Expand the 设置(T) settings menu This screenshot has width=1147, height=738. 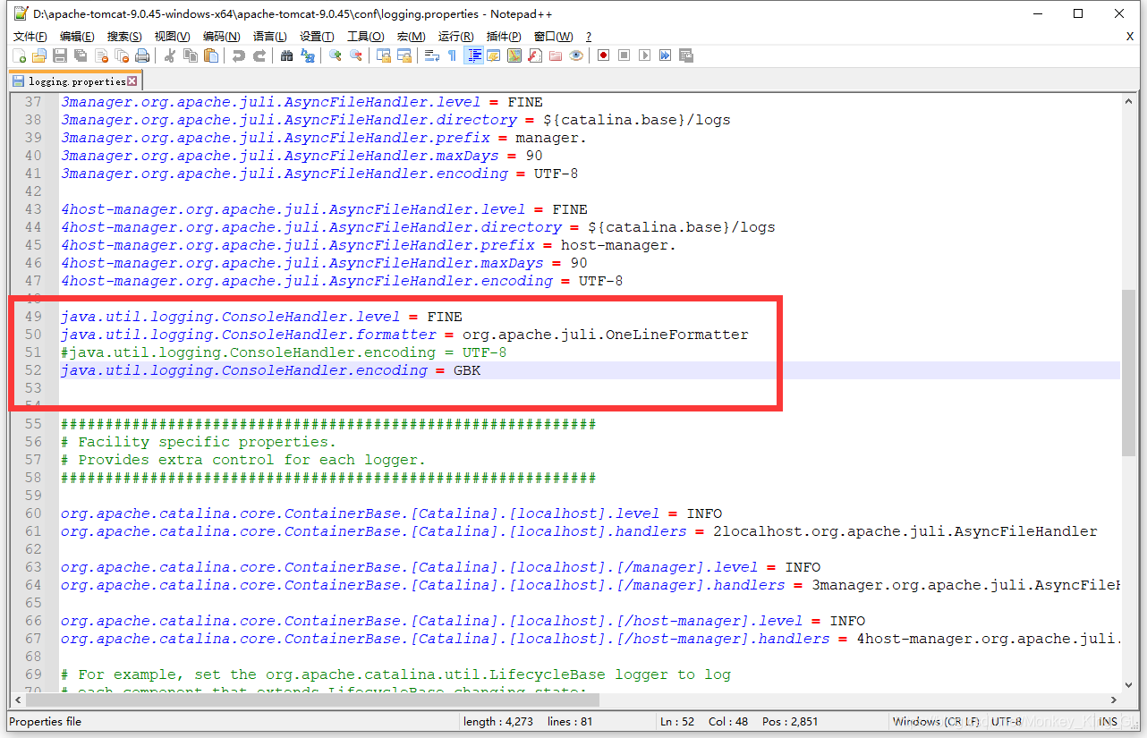[x=317, y=37]
